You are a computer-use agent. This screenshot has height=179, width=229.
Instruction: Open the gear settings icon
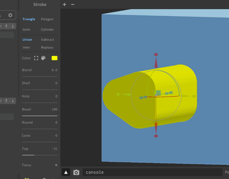[10, 15]
